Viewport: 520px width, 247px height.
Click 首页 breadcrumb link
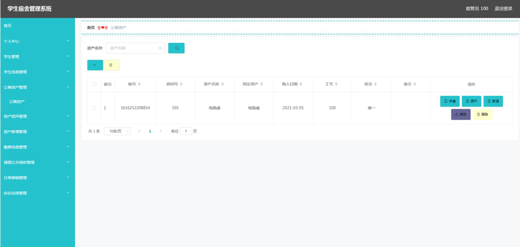91,27
